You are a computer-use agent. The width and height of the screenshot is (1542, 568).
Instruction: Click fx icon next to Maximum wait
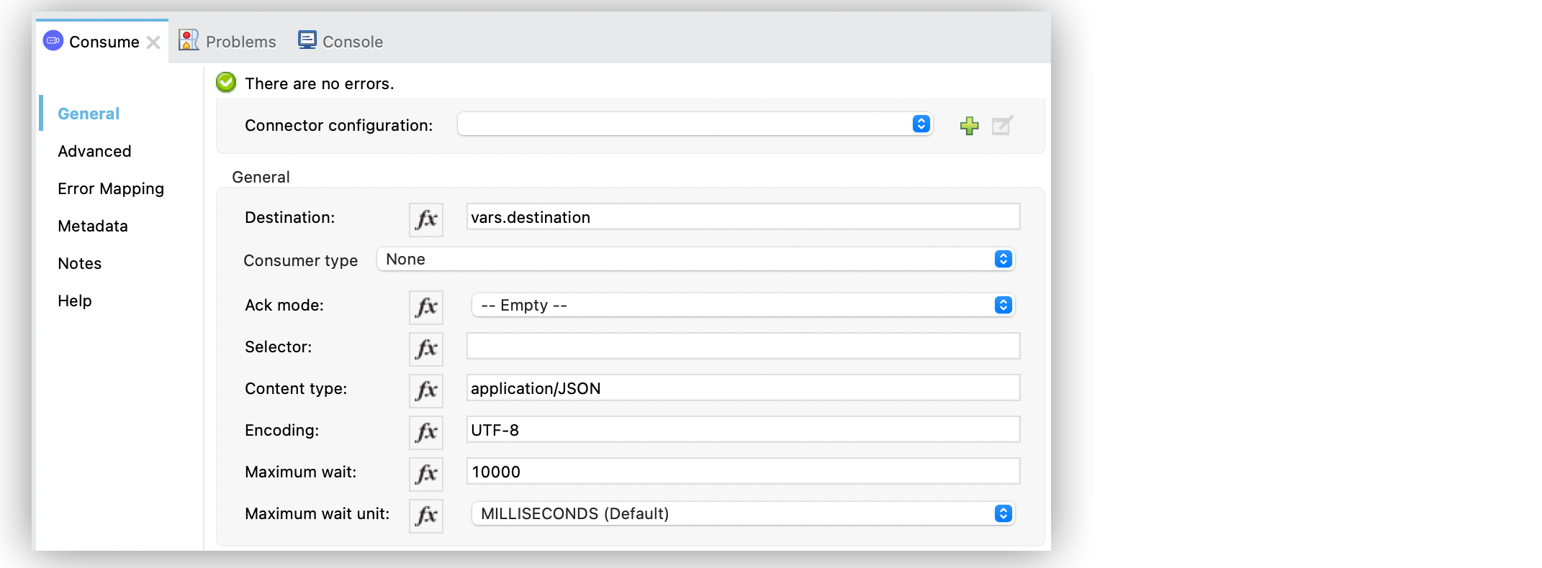[x=426, y=474]
